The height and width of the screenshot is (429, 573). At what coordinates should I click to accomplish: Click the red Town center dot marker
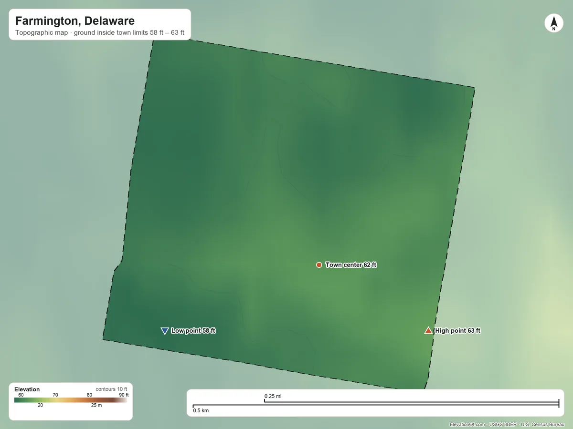coord(319,265)
